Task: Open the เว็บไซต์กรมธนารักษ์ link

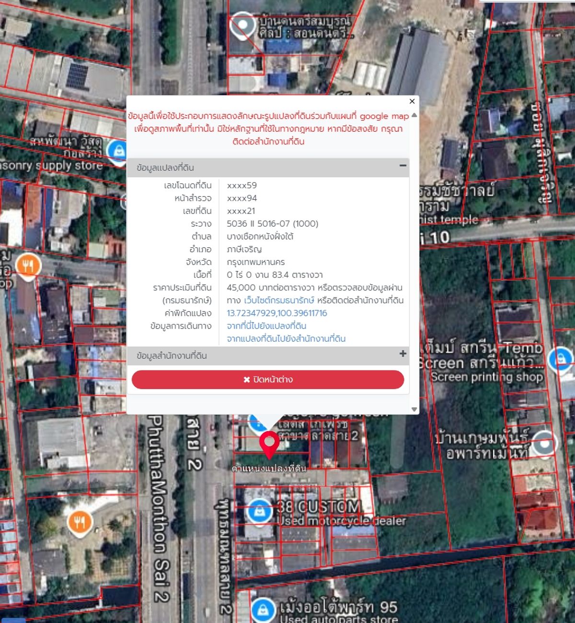Action: tap(279, 300)
